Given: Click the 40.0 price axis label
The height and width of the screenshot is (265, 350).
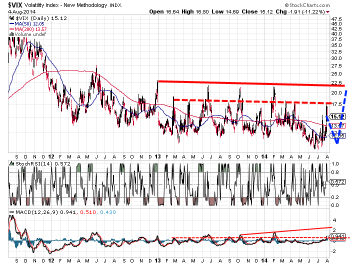Looking at the screenshot, I should (336, 33).
